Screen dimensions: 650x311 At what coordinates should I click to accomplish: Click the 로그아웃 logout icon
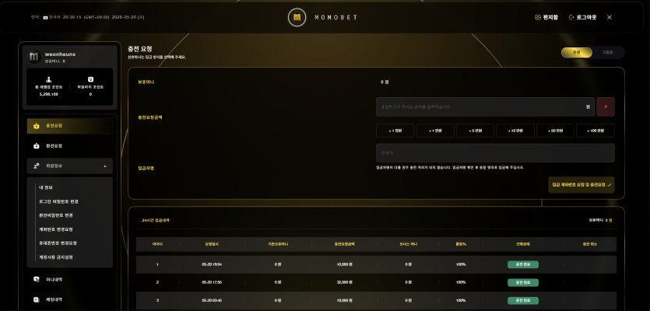(571, 17)
